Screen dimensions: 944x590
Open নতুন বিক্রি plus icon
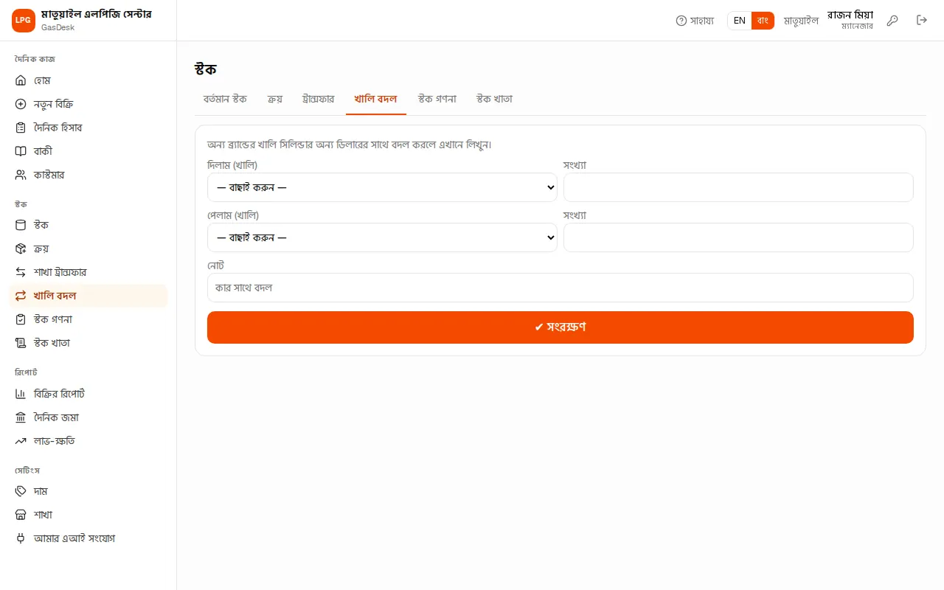pos(21,104)
